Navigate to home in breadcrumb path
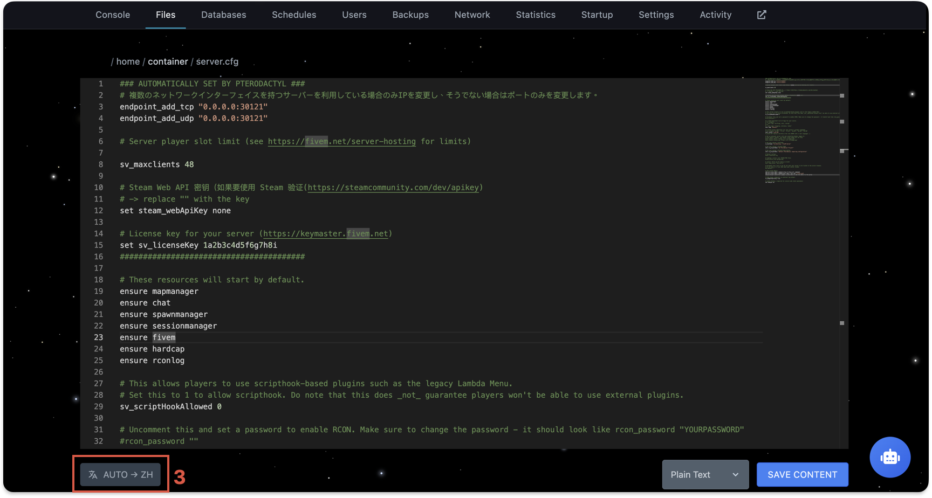Image resolution: width=932 pixels, height=498 pixels. pos(128,61)
